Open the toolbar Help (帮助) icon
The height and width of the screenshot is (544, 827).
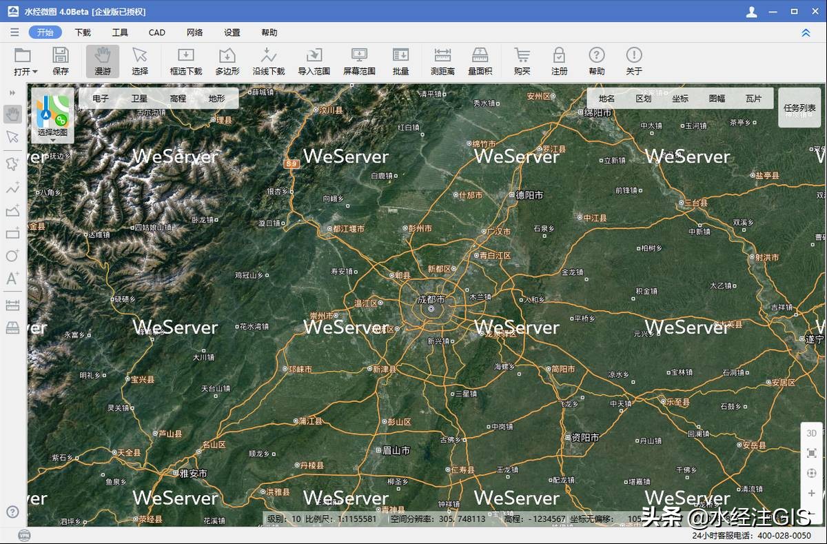[597, 61]
